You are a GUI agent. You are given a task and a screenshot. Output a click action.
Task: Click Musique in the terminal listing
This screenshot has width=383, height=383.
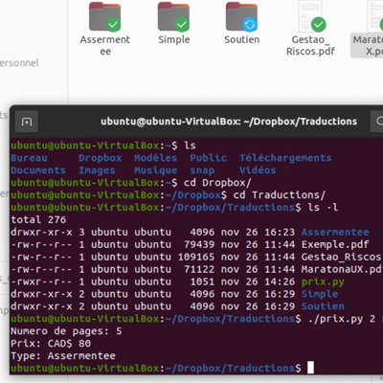click(x=155, y=170)
